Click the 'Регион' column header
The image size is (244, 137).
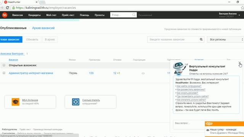tap(72, 60)
